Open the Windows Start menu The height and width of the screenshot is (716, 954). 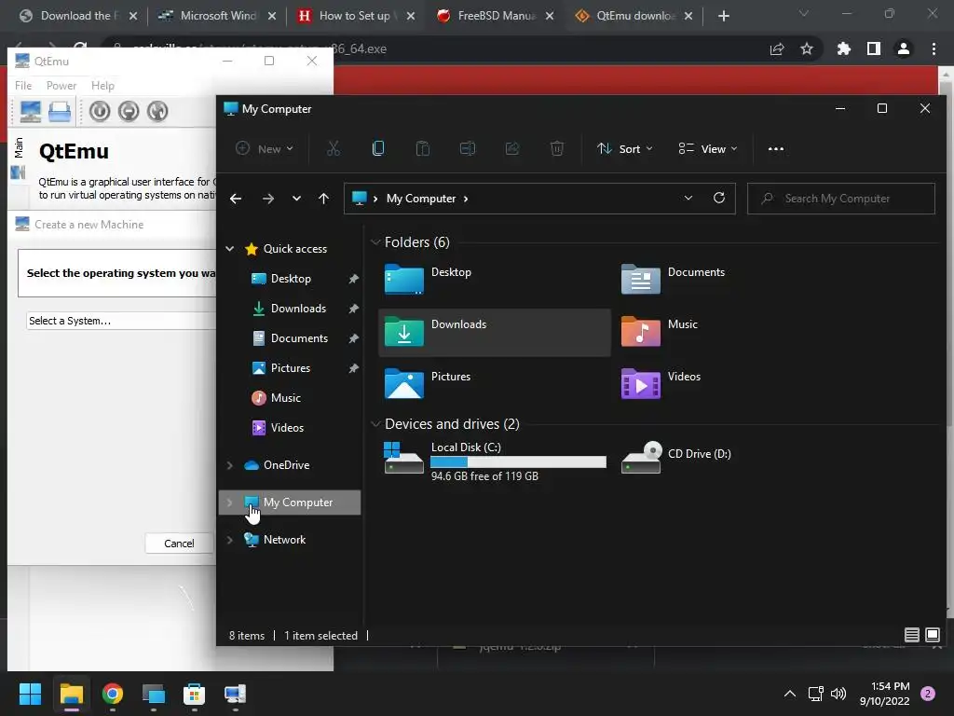31,694
